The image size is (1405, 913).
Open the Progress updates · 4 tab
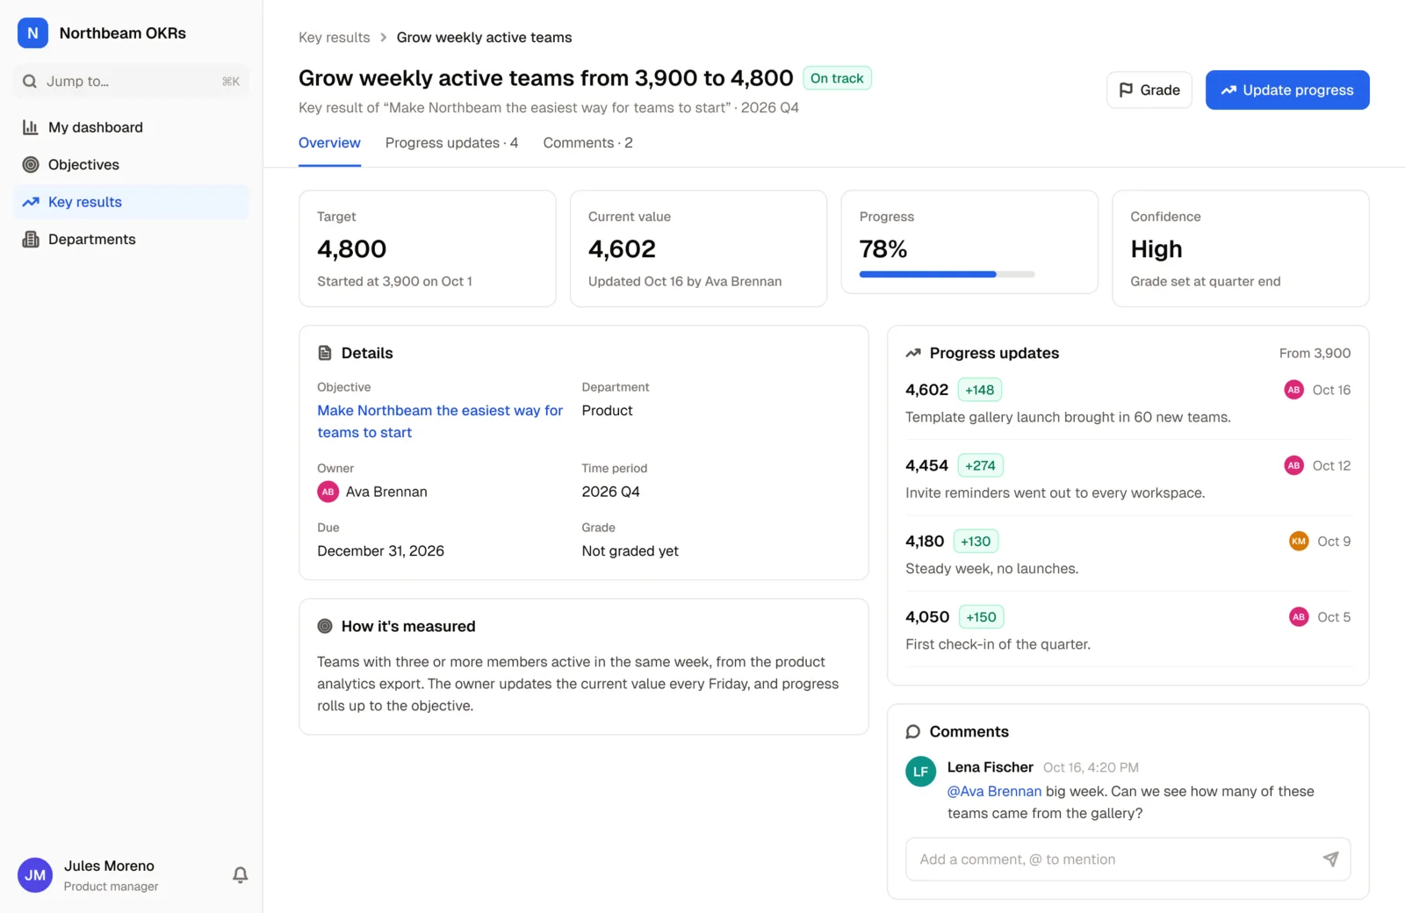(x=451, y=143)
